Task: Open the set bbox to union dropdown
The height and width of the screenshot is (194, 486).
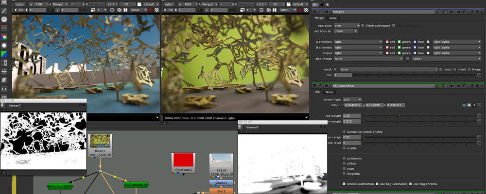Action: pos(346,31)
